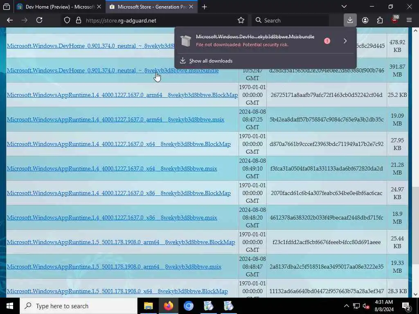Click the size cell 478.92 KB
419x314 pixels.
tap(397, 46)
